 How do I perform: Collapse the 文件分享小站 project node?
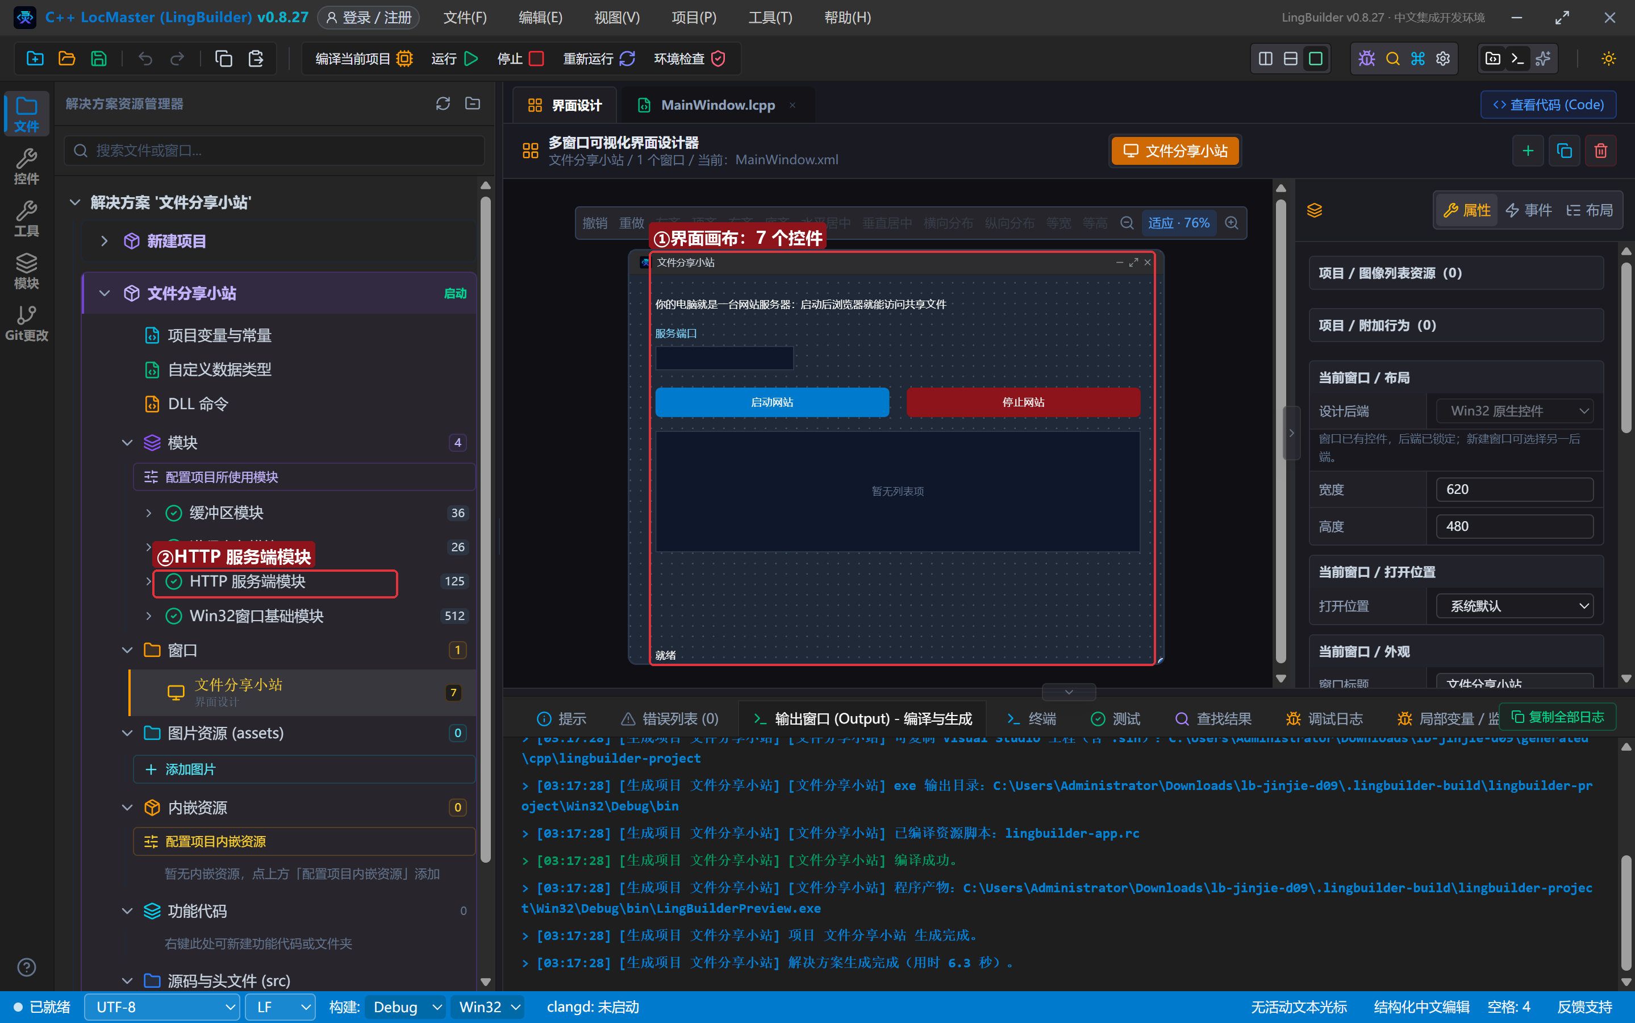coord(104,293)
